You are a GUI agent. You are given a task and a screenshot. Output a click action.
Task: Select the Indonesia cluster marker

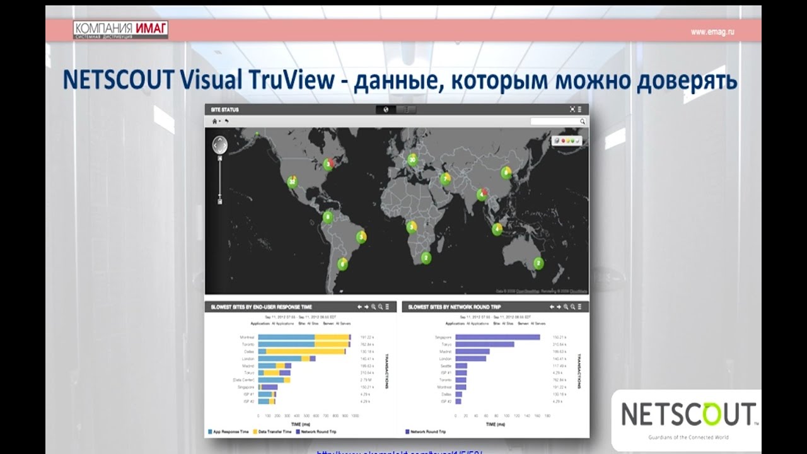click(497, 228)
